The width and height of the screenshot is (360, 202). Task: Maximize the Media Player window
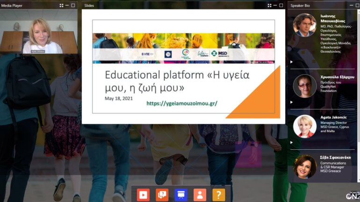pos(73,5)
